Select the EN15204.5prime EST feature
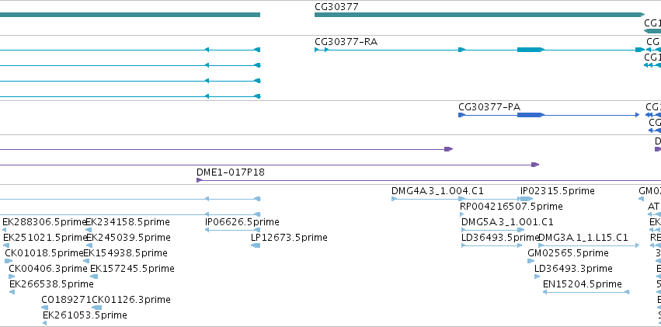Image resolution: width=661 pixels, height=327 pixels. pos(586,291)
